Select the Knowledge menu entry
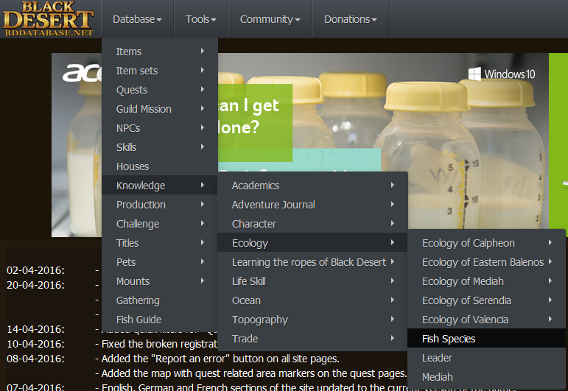568x391 pixels. point(160,186)
